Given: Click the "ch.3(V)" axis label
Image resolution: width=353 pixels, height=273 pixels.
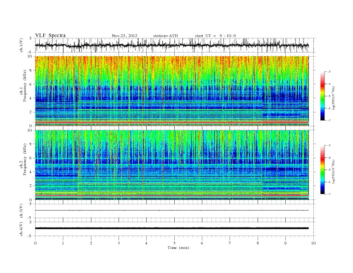Looking at the screenshot, I should [x=22, y=211].
